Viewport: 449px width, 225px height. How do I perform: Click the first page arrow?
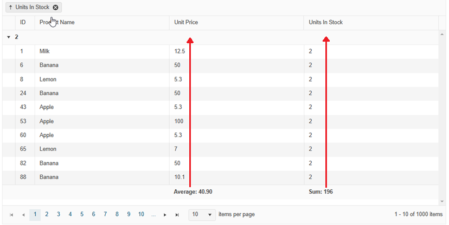pyautogui.click(x=11, y=215)
